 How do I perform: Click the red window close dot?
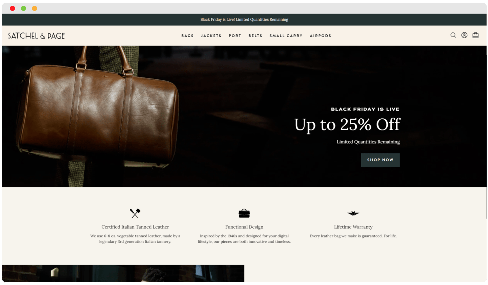[x=13, y=8]
